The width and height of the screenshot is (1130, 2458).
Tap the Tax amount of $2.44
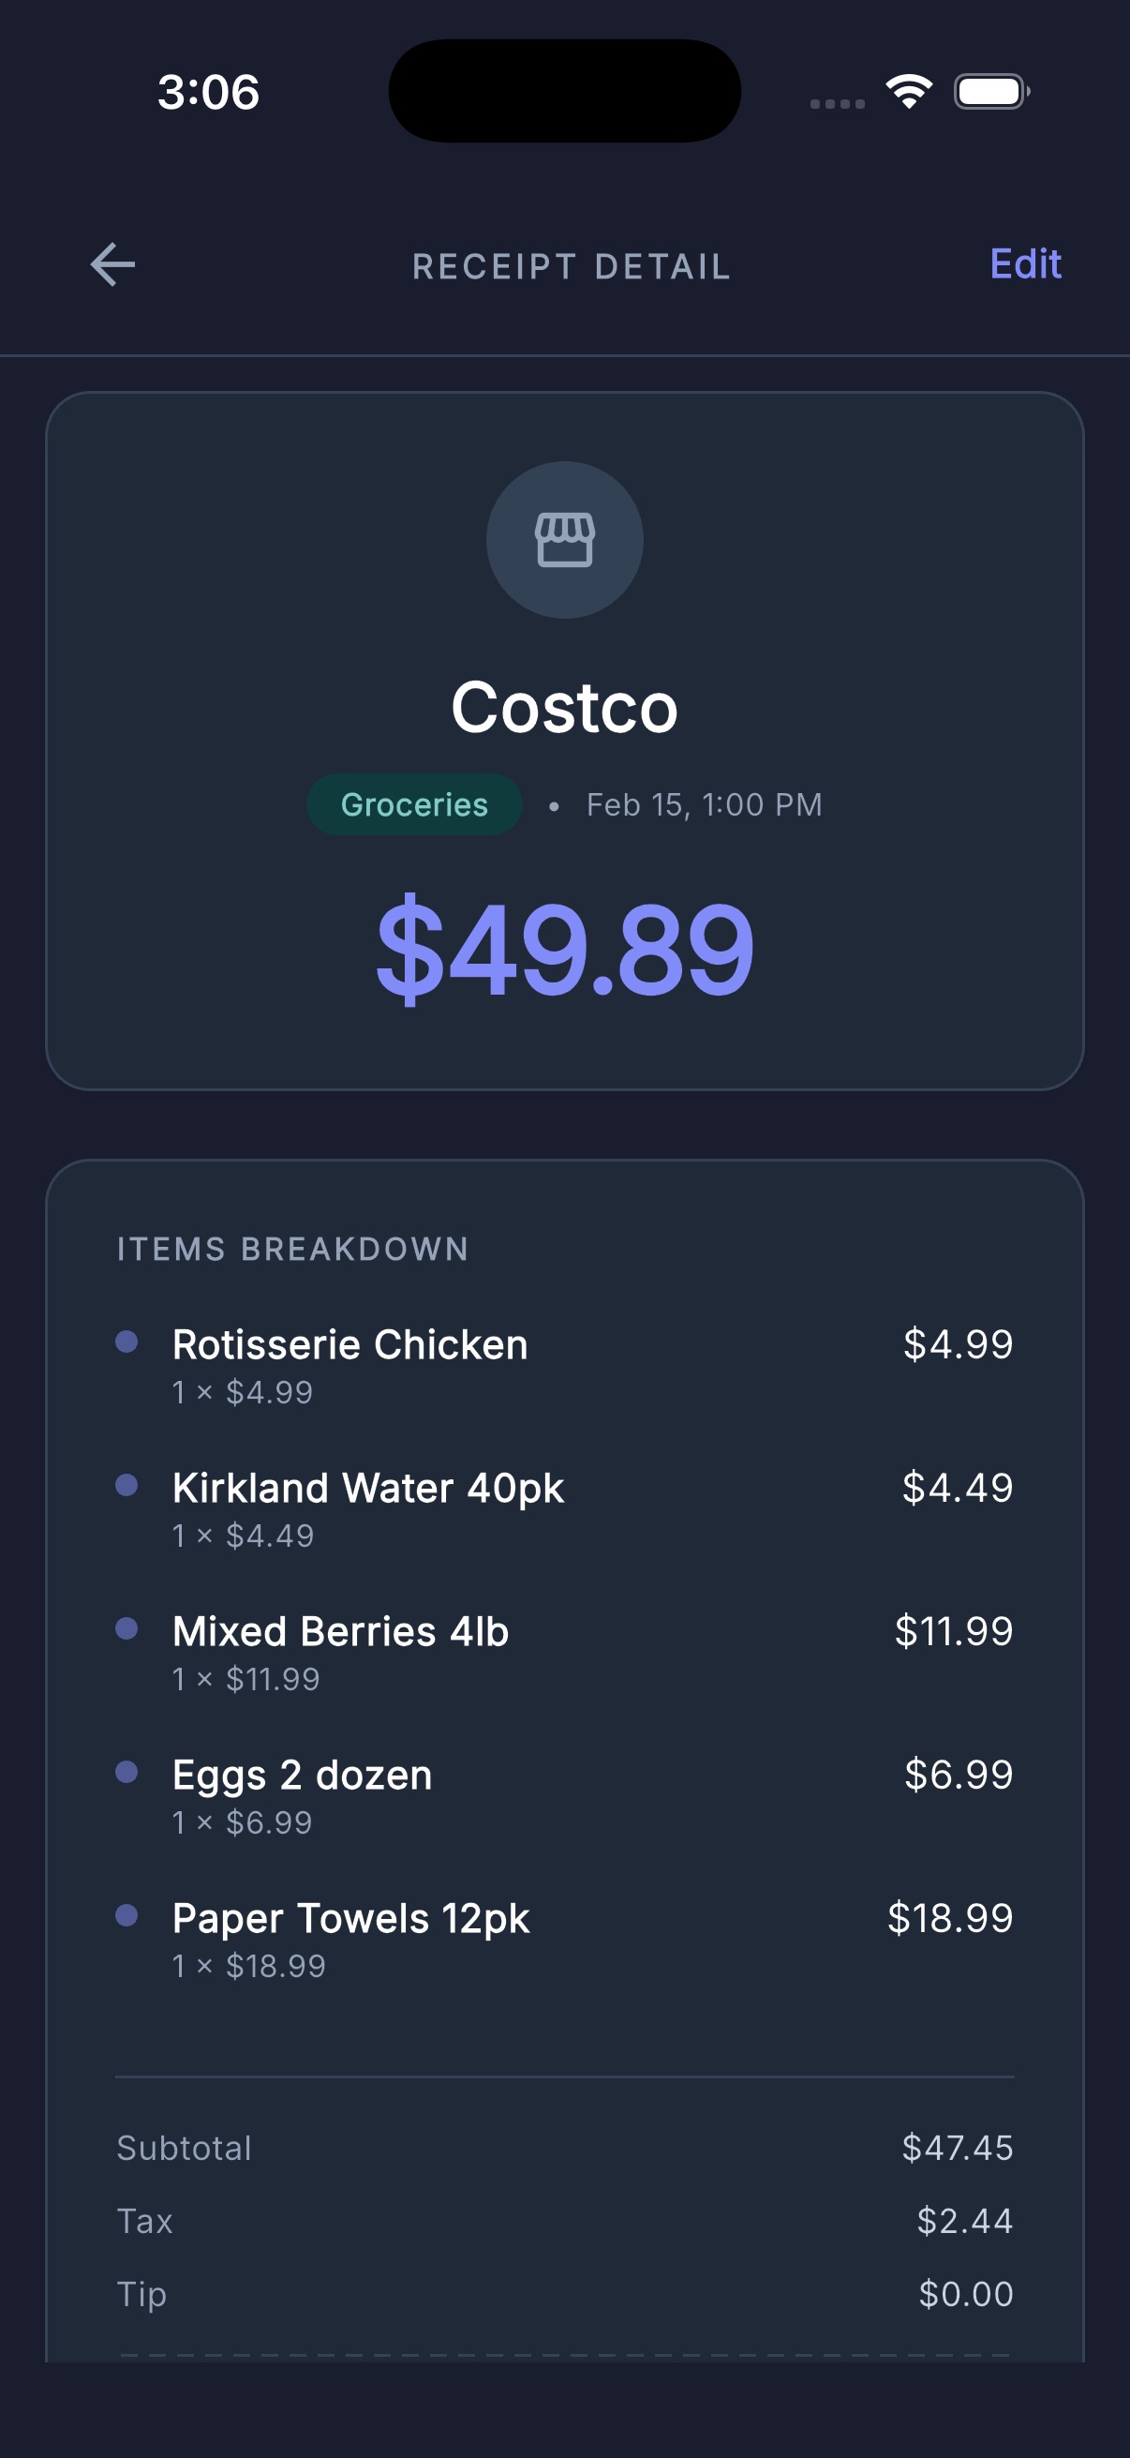[x=967, y=2222]
